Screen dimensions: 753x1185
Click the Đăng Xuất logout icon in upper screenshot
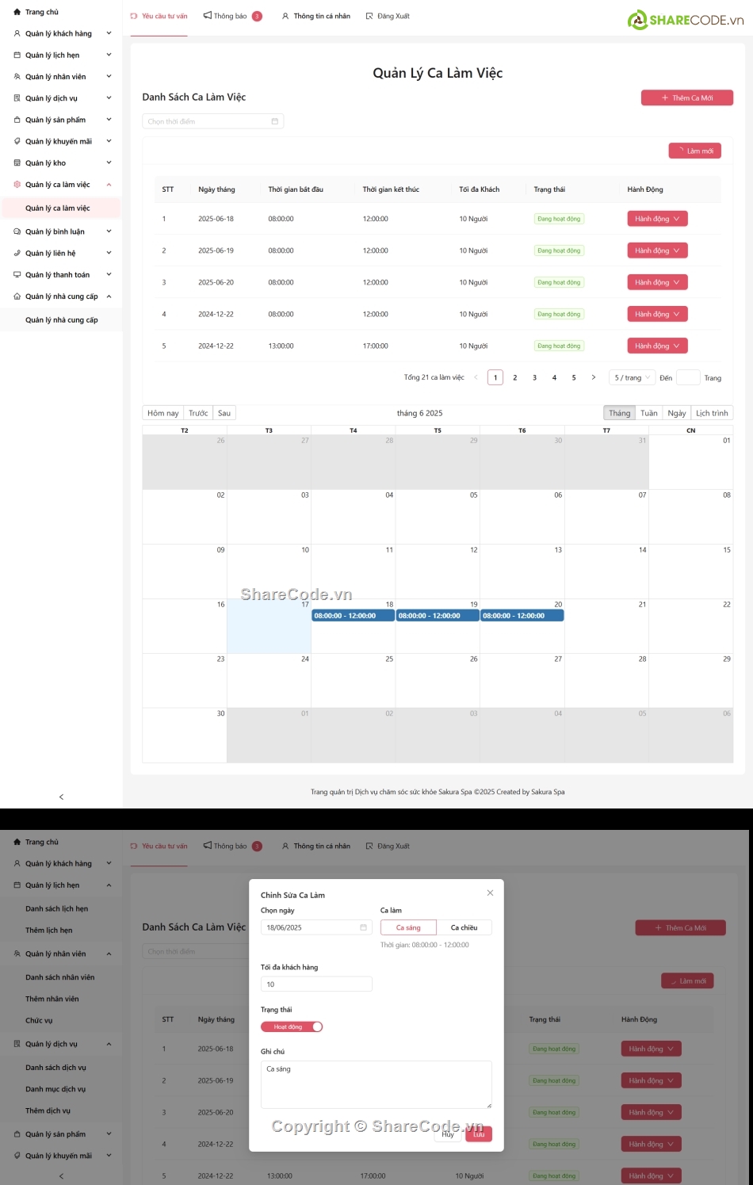tap(369, 16)
